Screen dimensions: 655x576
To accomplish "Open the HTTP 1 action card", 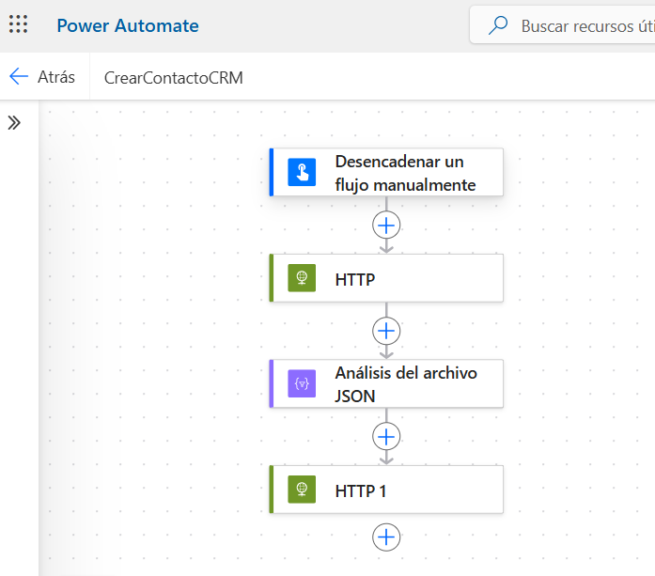I will pos(386,490).
